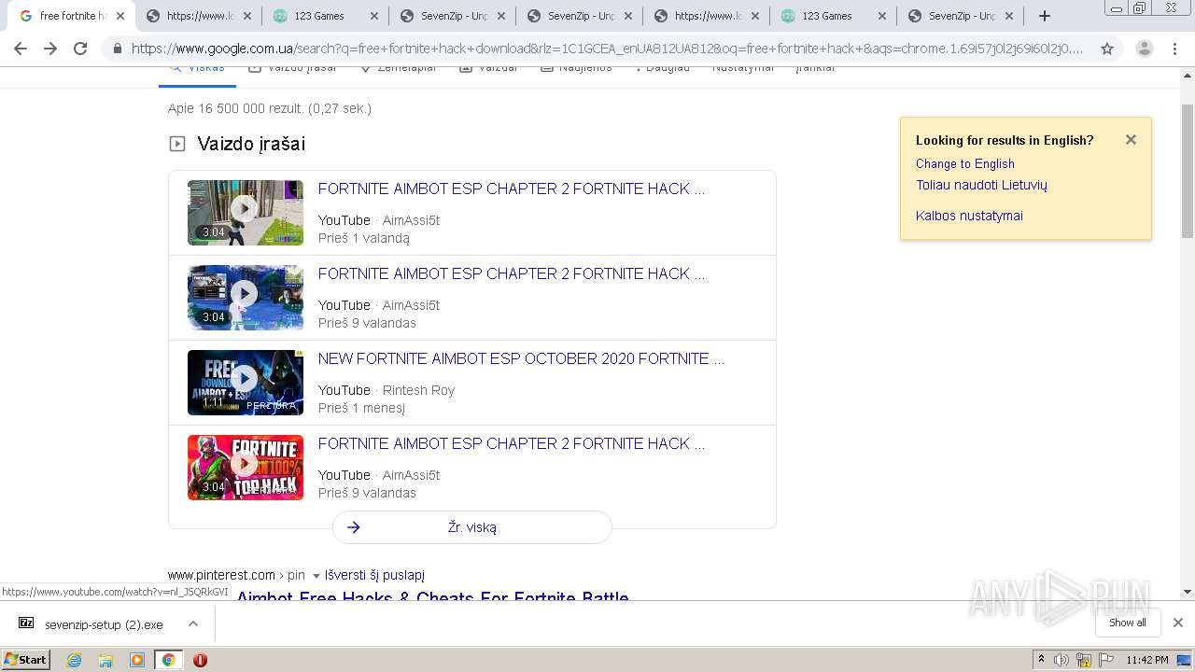Bookmark this page with the star
Image resolution: width=1195 pixels, height=672 pixels.
coord(1107,49)
